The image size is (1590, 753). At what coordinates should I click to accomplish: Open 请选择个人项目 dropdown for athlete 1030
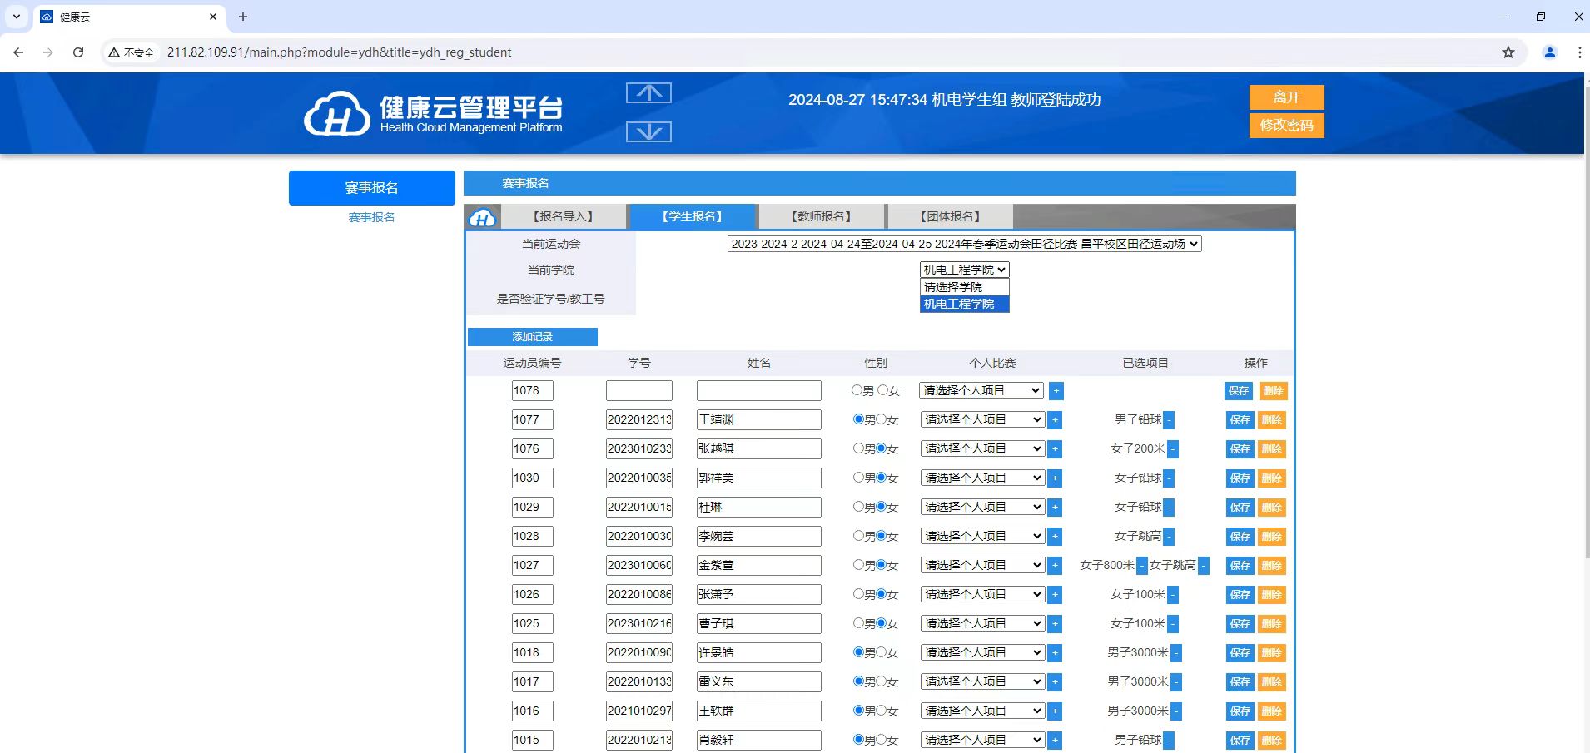coord(982,478)
